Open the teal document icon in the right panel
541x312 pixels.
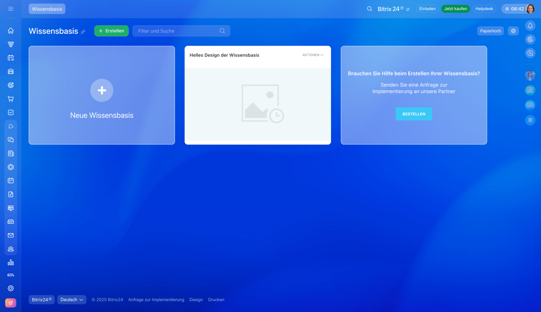530,90
